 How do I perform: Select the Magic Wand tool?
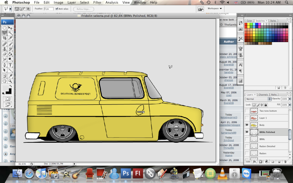coord(10,33)
